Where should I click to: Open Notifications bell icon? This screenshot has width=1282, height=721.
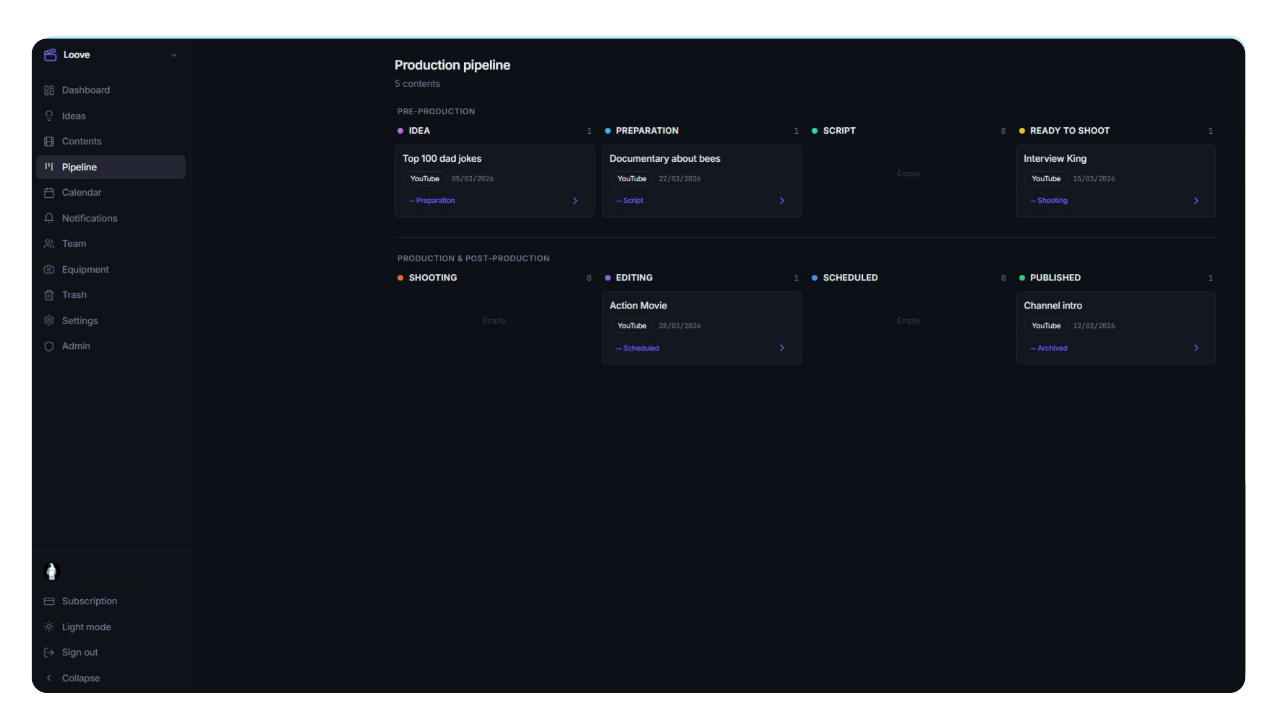(x=49, y=218)
